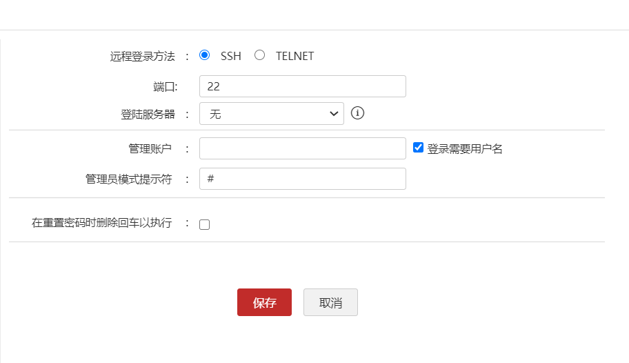629x363 pixels.
Task: Click the SSH label text
Action: tap(231, 56)
